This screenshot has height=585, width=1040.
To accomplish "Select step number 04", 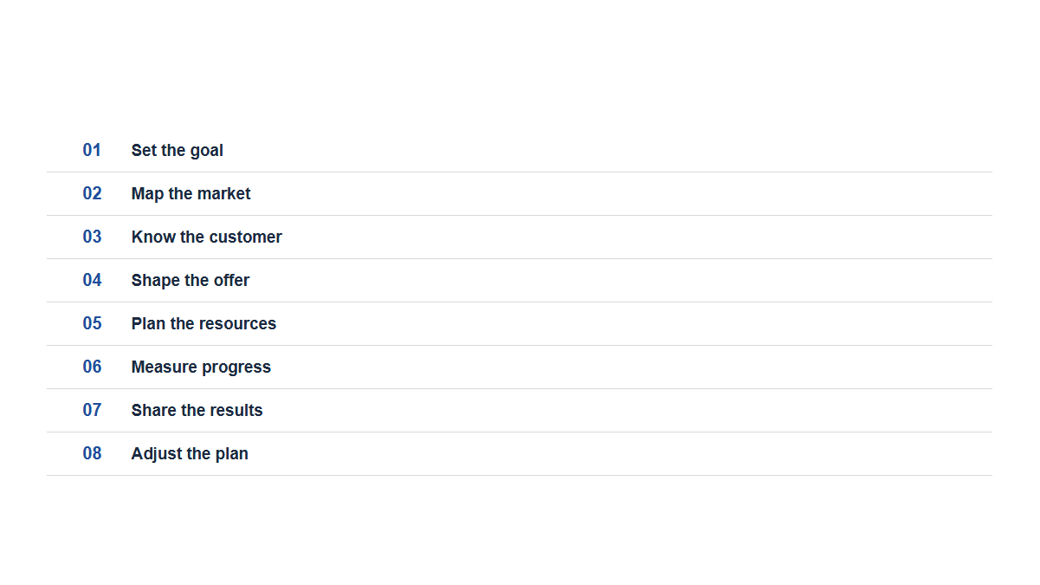I will [92, 280].
